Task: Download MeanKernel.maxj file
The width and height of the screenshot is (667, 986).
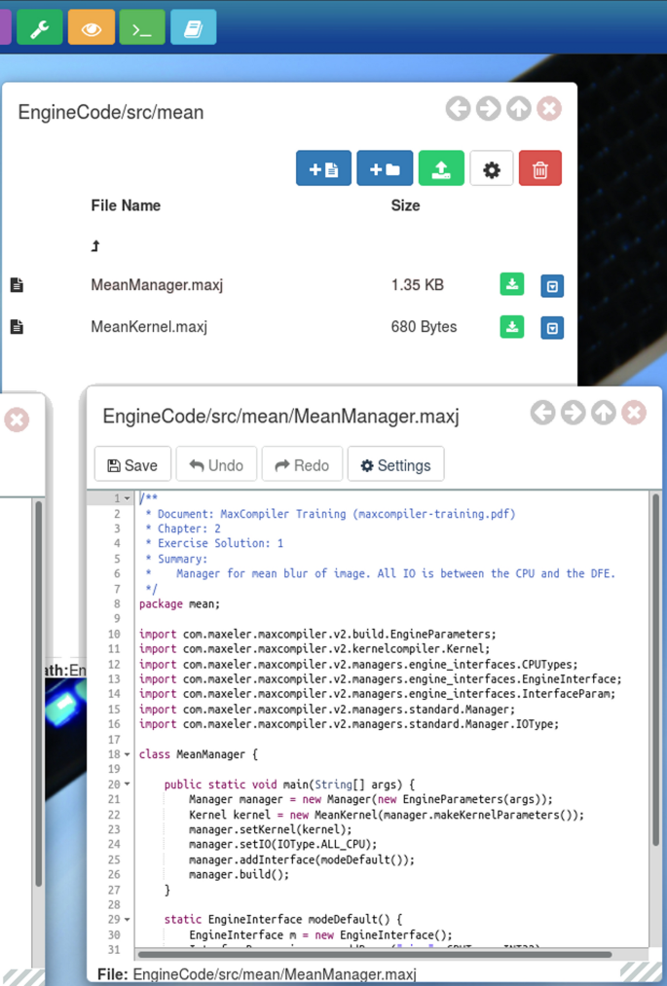Action: 512,326
